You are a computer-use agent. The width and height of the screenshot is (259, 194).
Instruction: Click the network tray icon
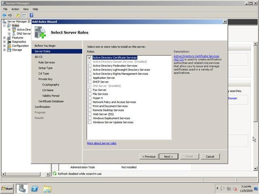pos(229,189)
